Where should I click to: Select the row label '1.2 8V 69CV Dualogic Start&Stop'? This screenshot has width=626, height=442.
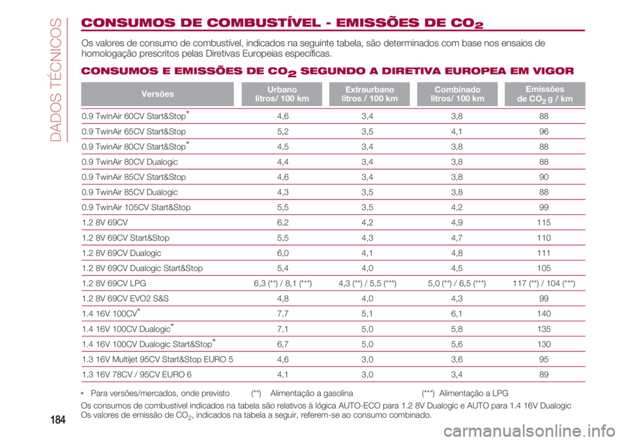(142, 268)
